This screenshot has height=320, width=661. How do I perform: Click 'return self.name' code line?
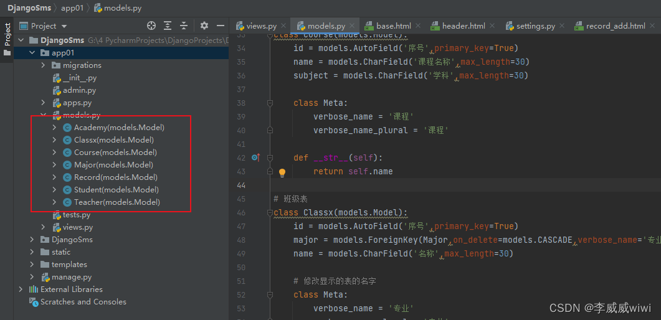click(x=353, y=171)
